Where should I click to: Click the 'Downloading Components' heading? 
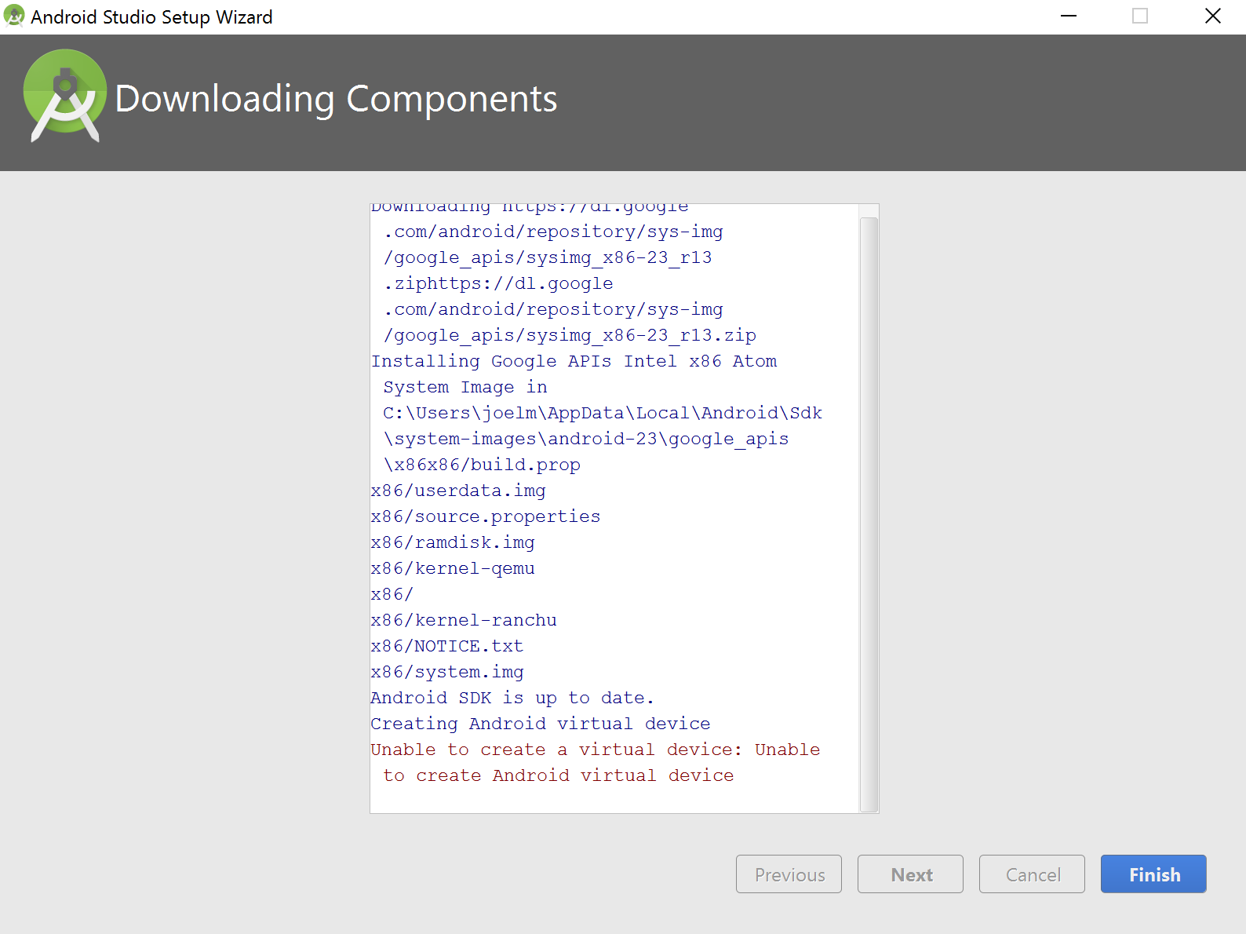pos(336,99)
